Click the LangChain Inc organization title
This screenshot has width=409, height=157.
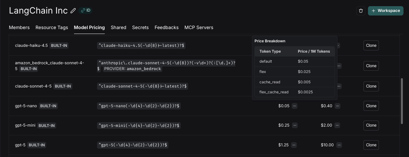tap(38, 10)
